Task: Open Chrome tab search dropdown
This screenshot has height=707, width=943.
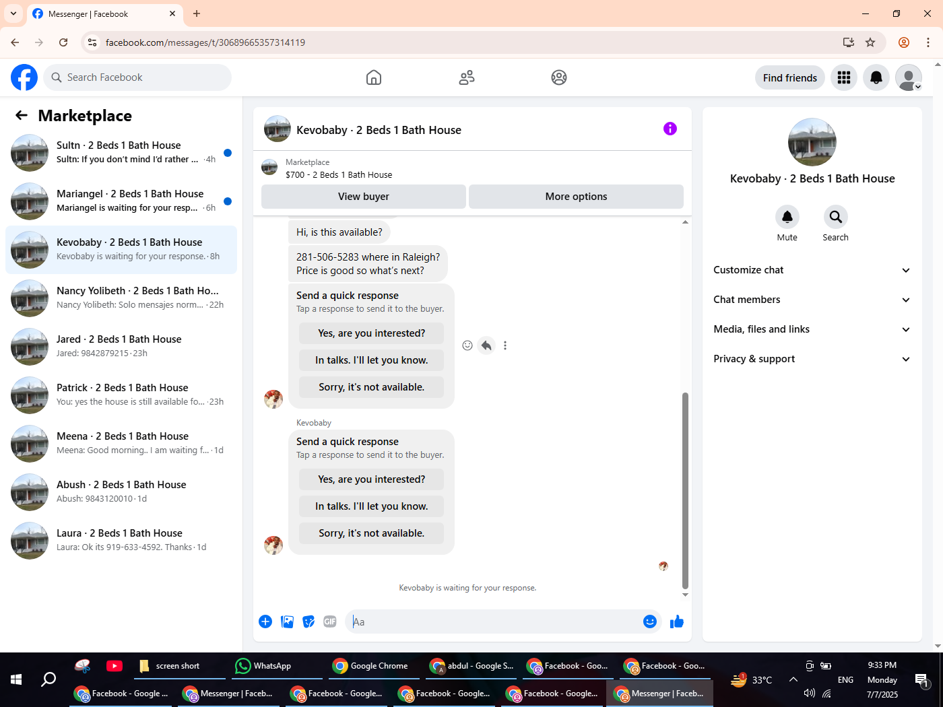Action: [13, 13]
